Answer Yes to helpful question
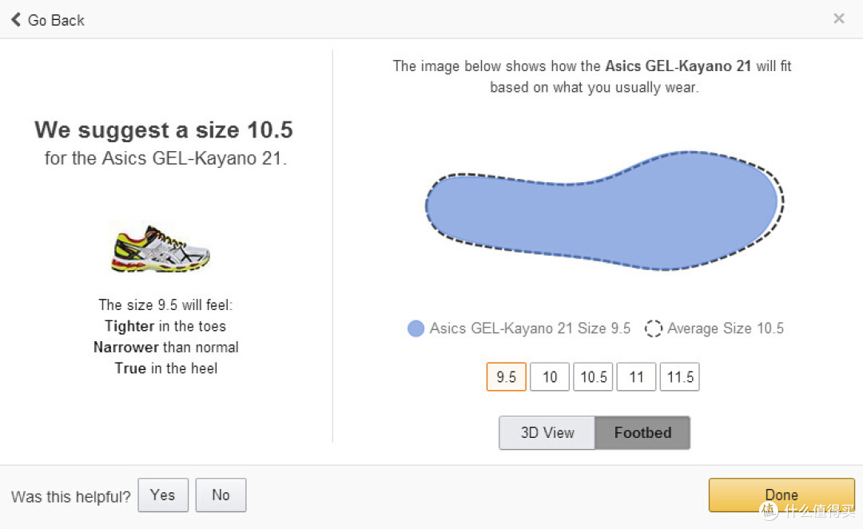863x529 pixels. pos(163,495)
